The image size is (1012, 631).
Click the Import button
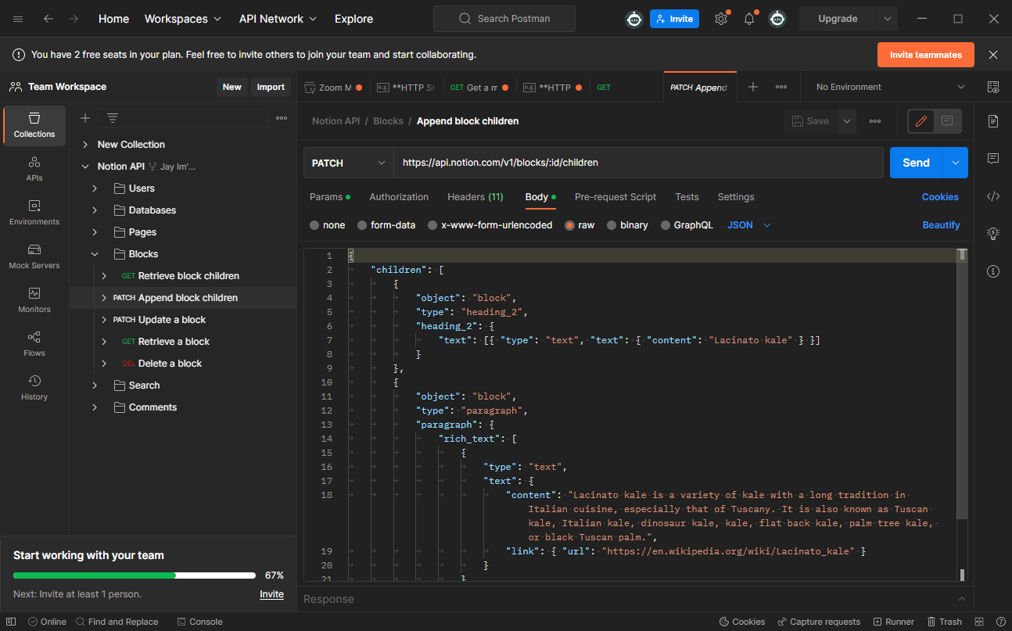[x=271, y=87]
